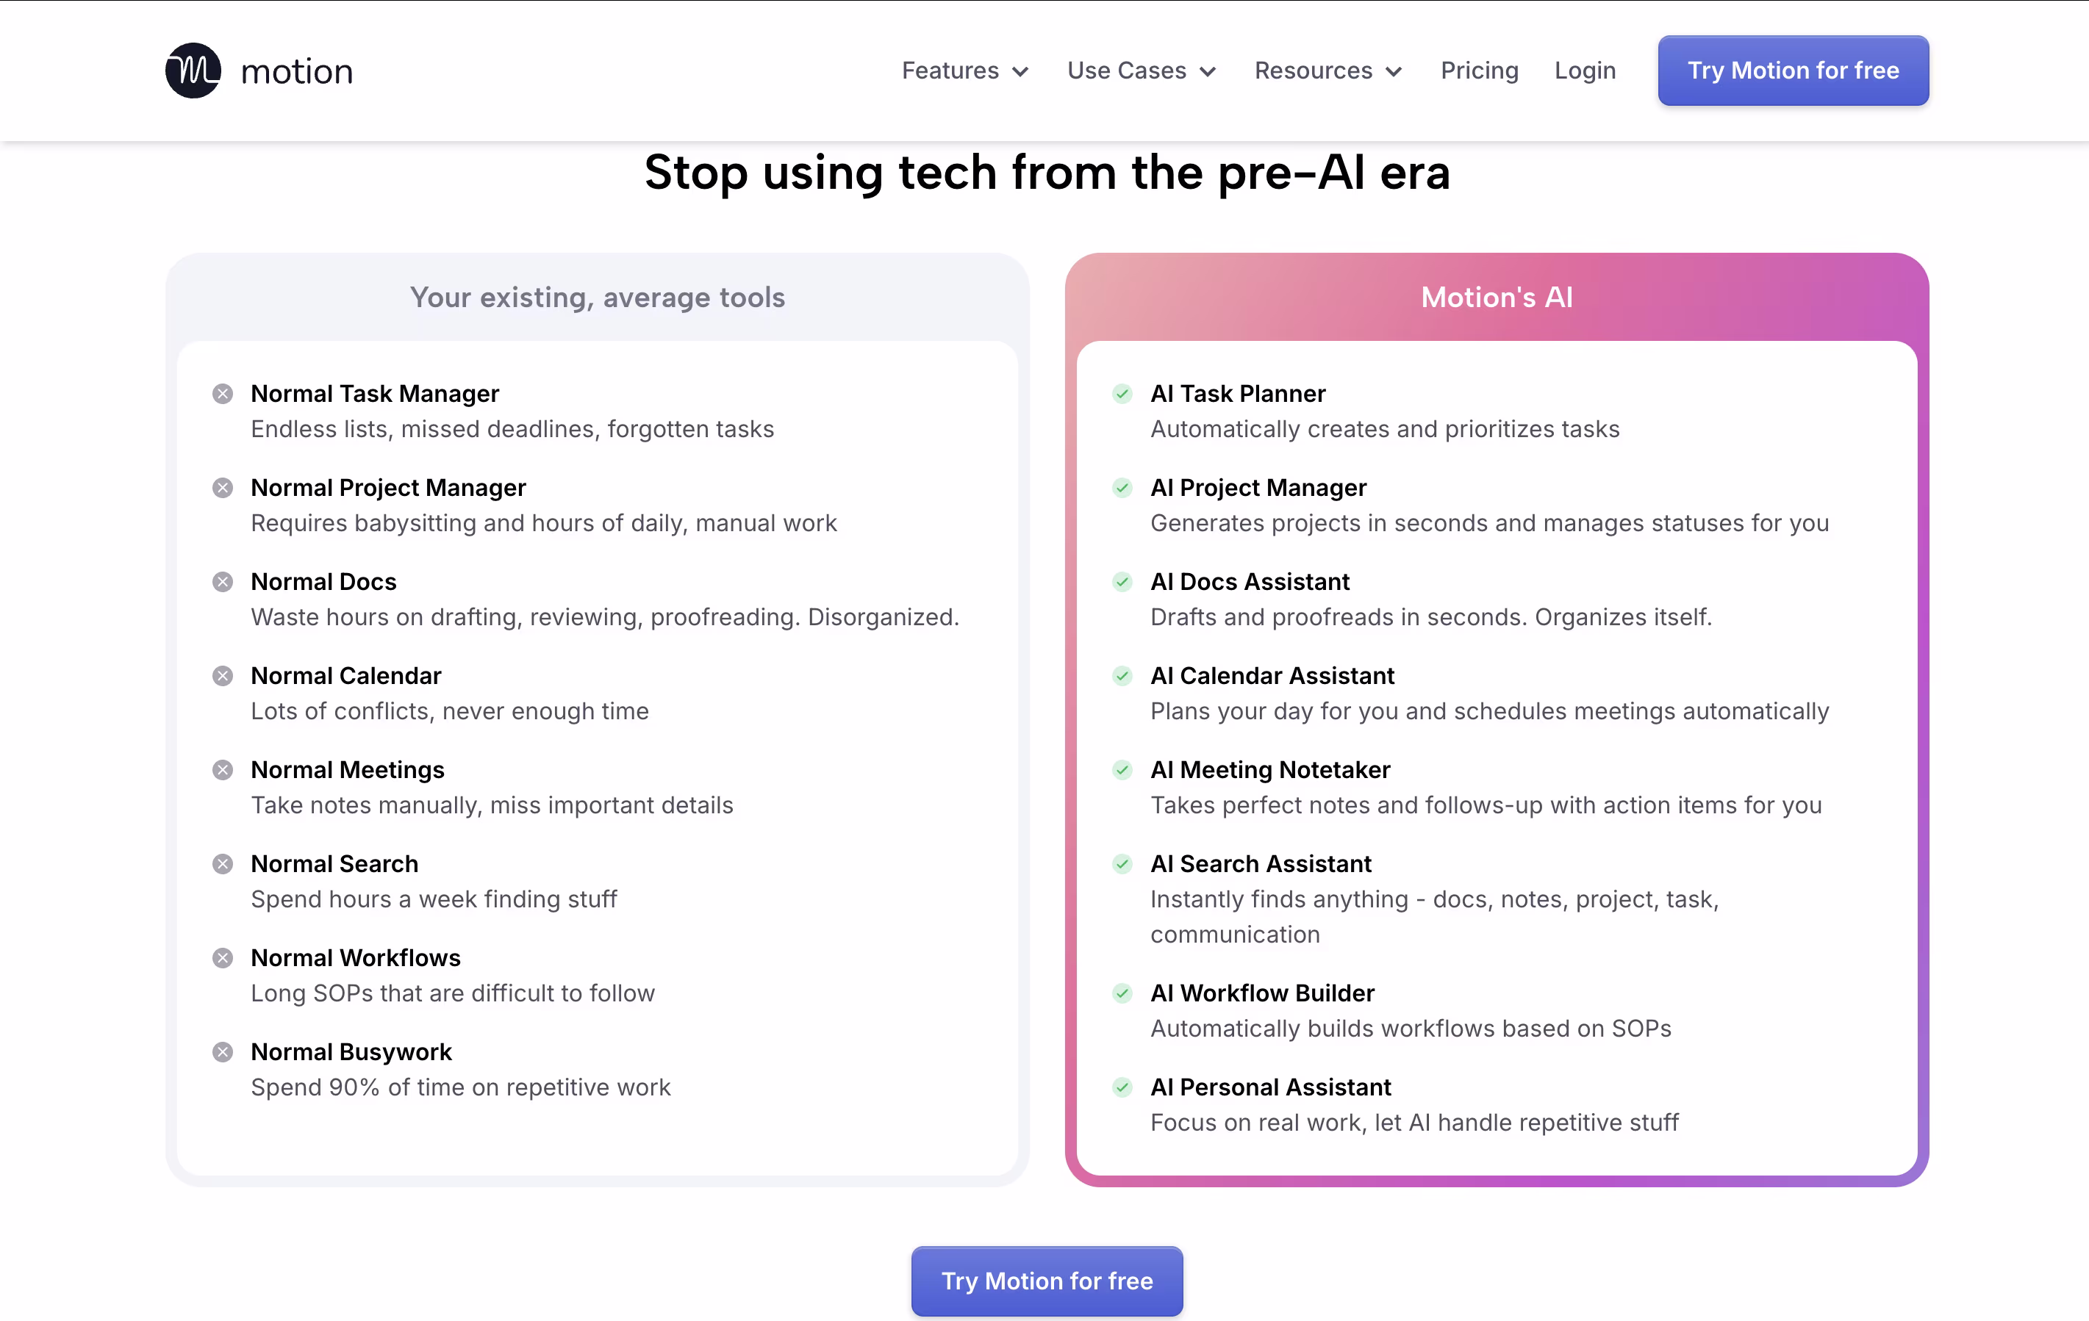This screenshot has width=2089, height=1321.
Task: Click the X icon beside Normal Busywork
Action: (223, 1052)
